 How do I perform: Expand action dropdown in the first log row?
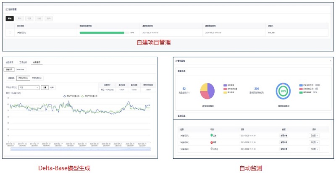pyautogui.click(x=314, y=135)
